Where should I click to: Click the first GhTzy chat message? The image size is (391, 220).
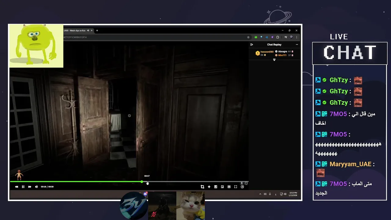point(339,80)
